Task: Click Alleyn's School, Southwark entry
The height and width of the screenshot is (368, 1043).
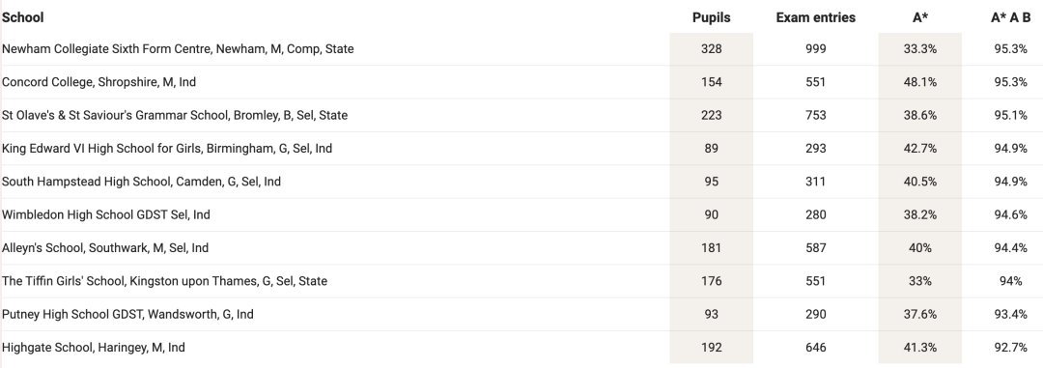Action: click(x=105, y=247)
